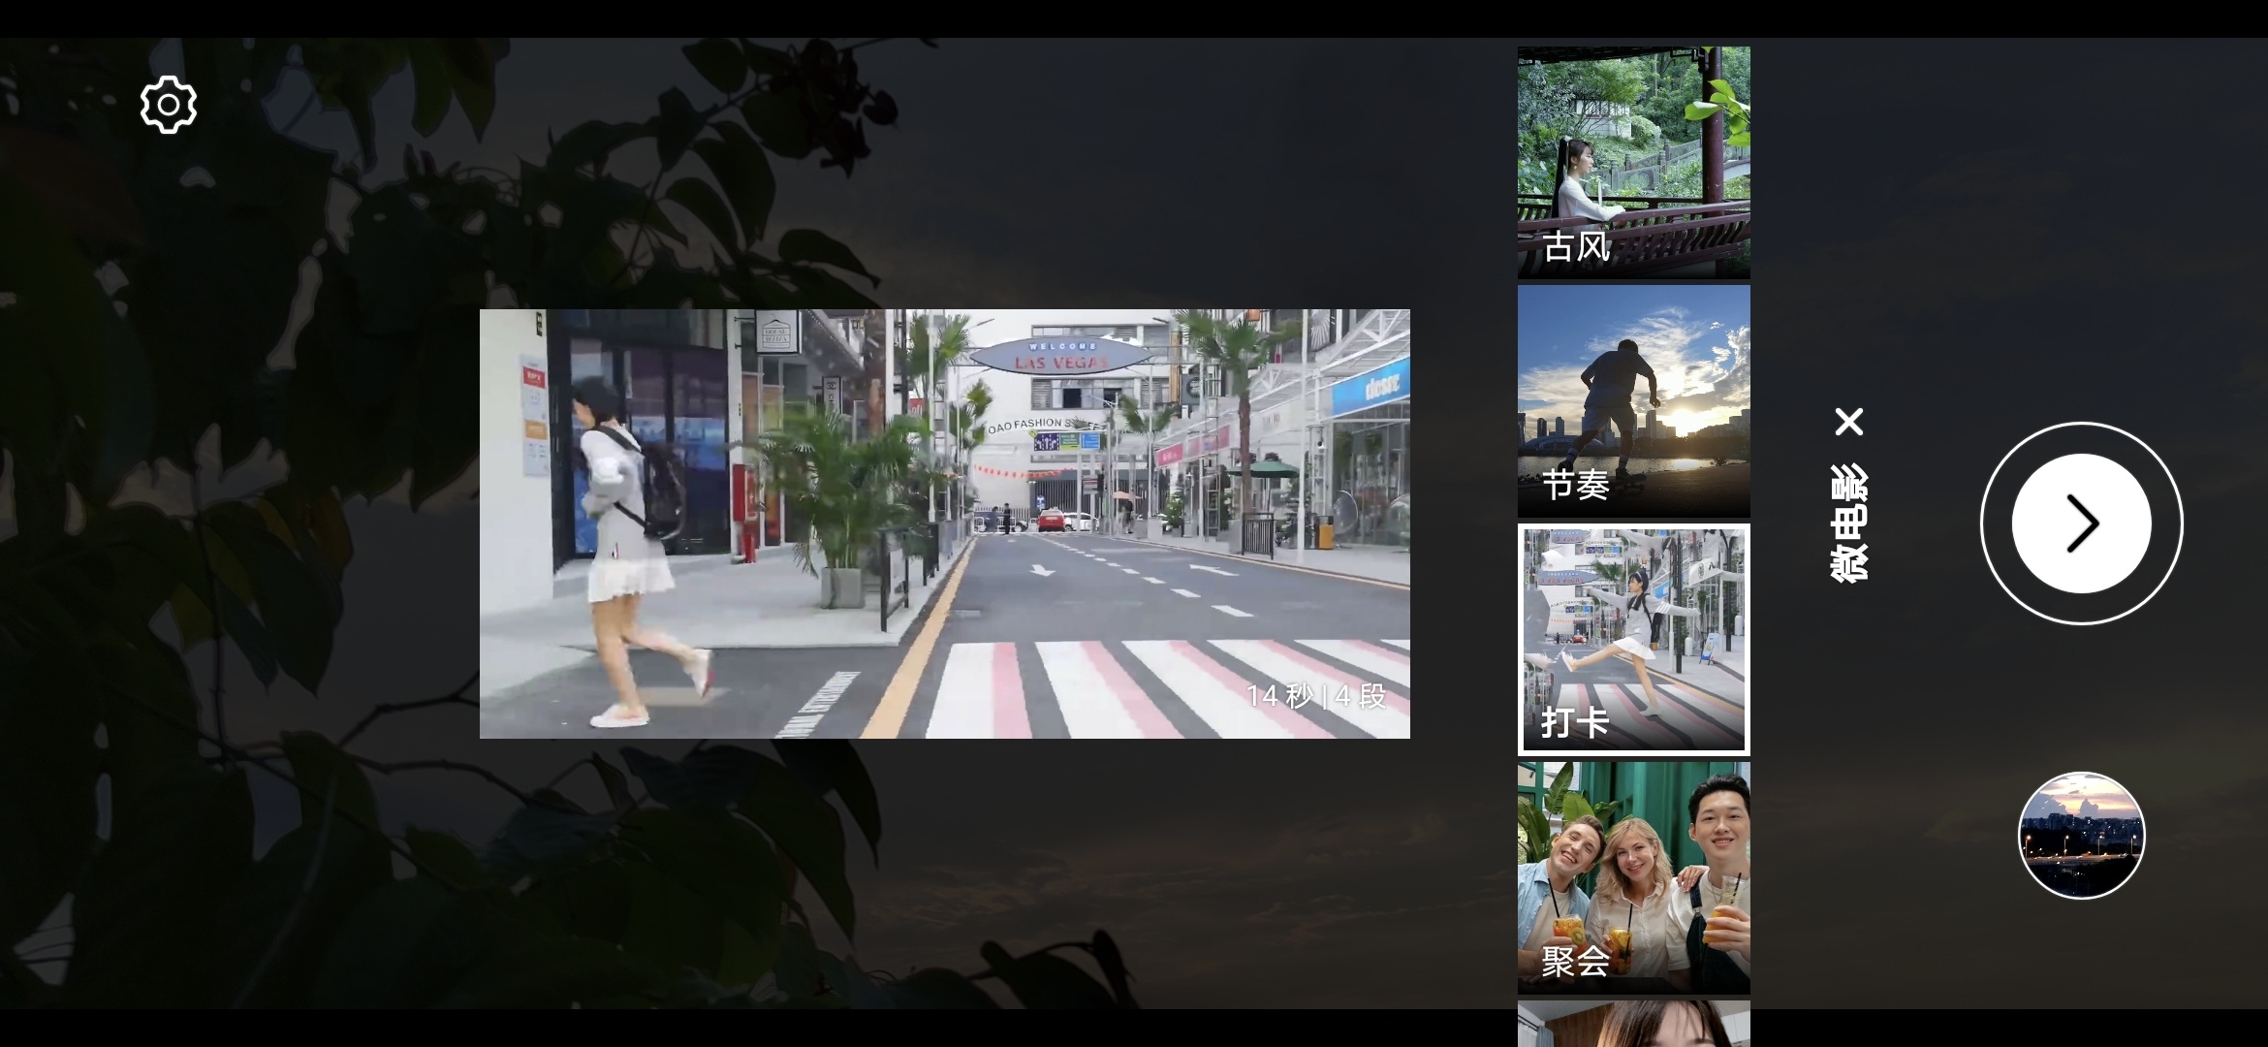Select the highlighted 打卡 template
The width and height of the screenshot is (2268, 1047).
click(x=1634, y=640)
